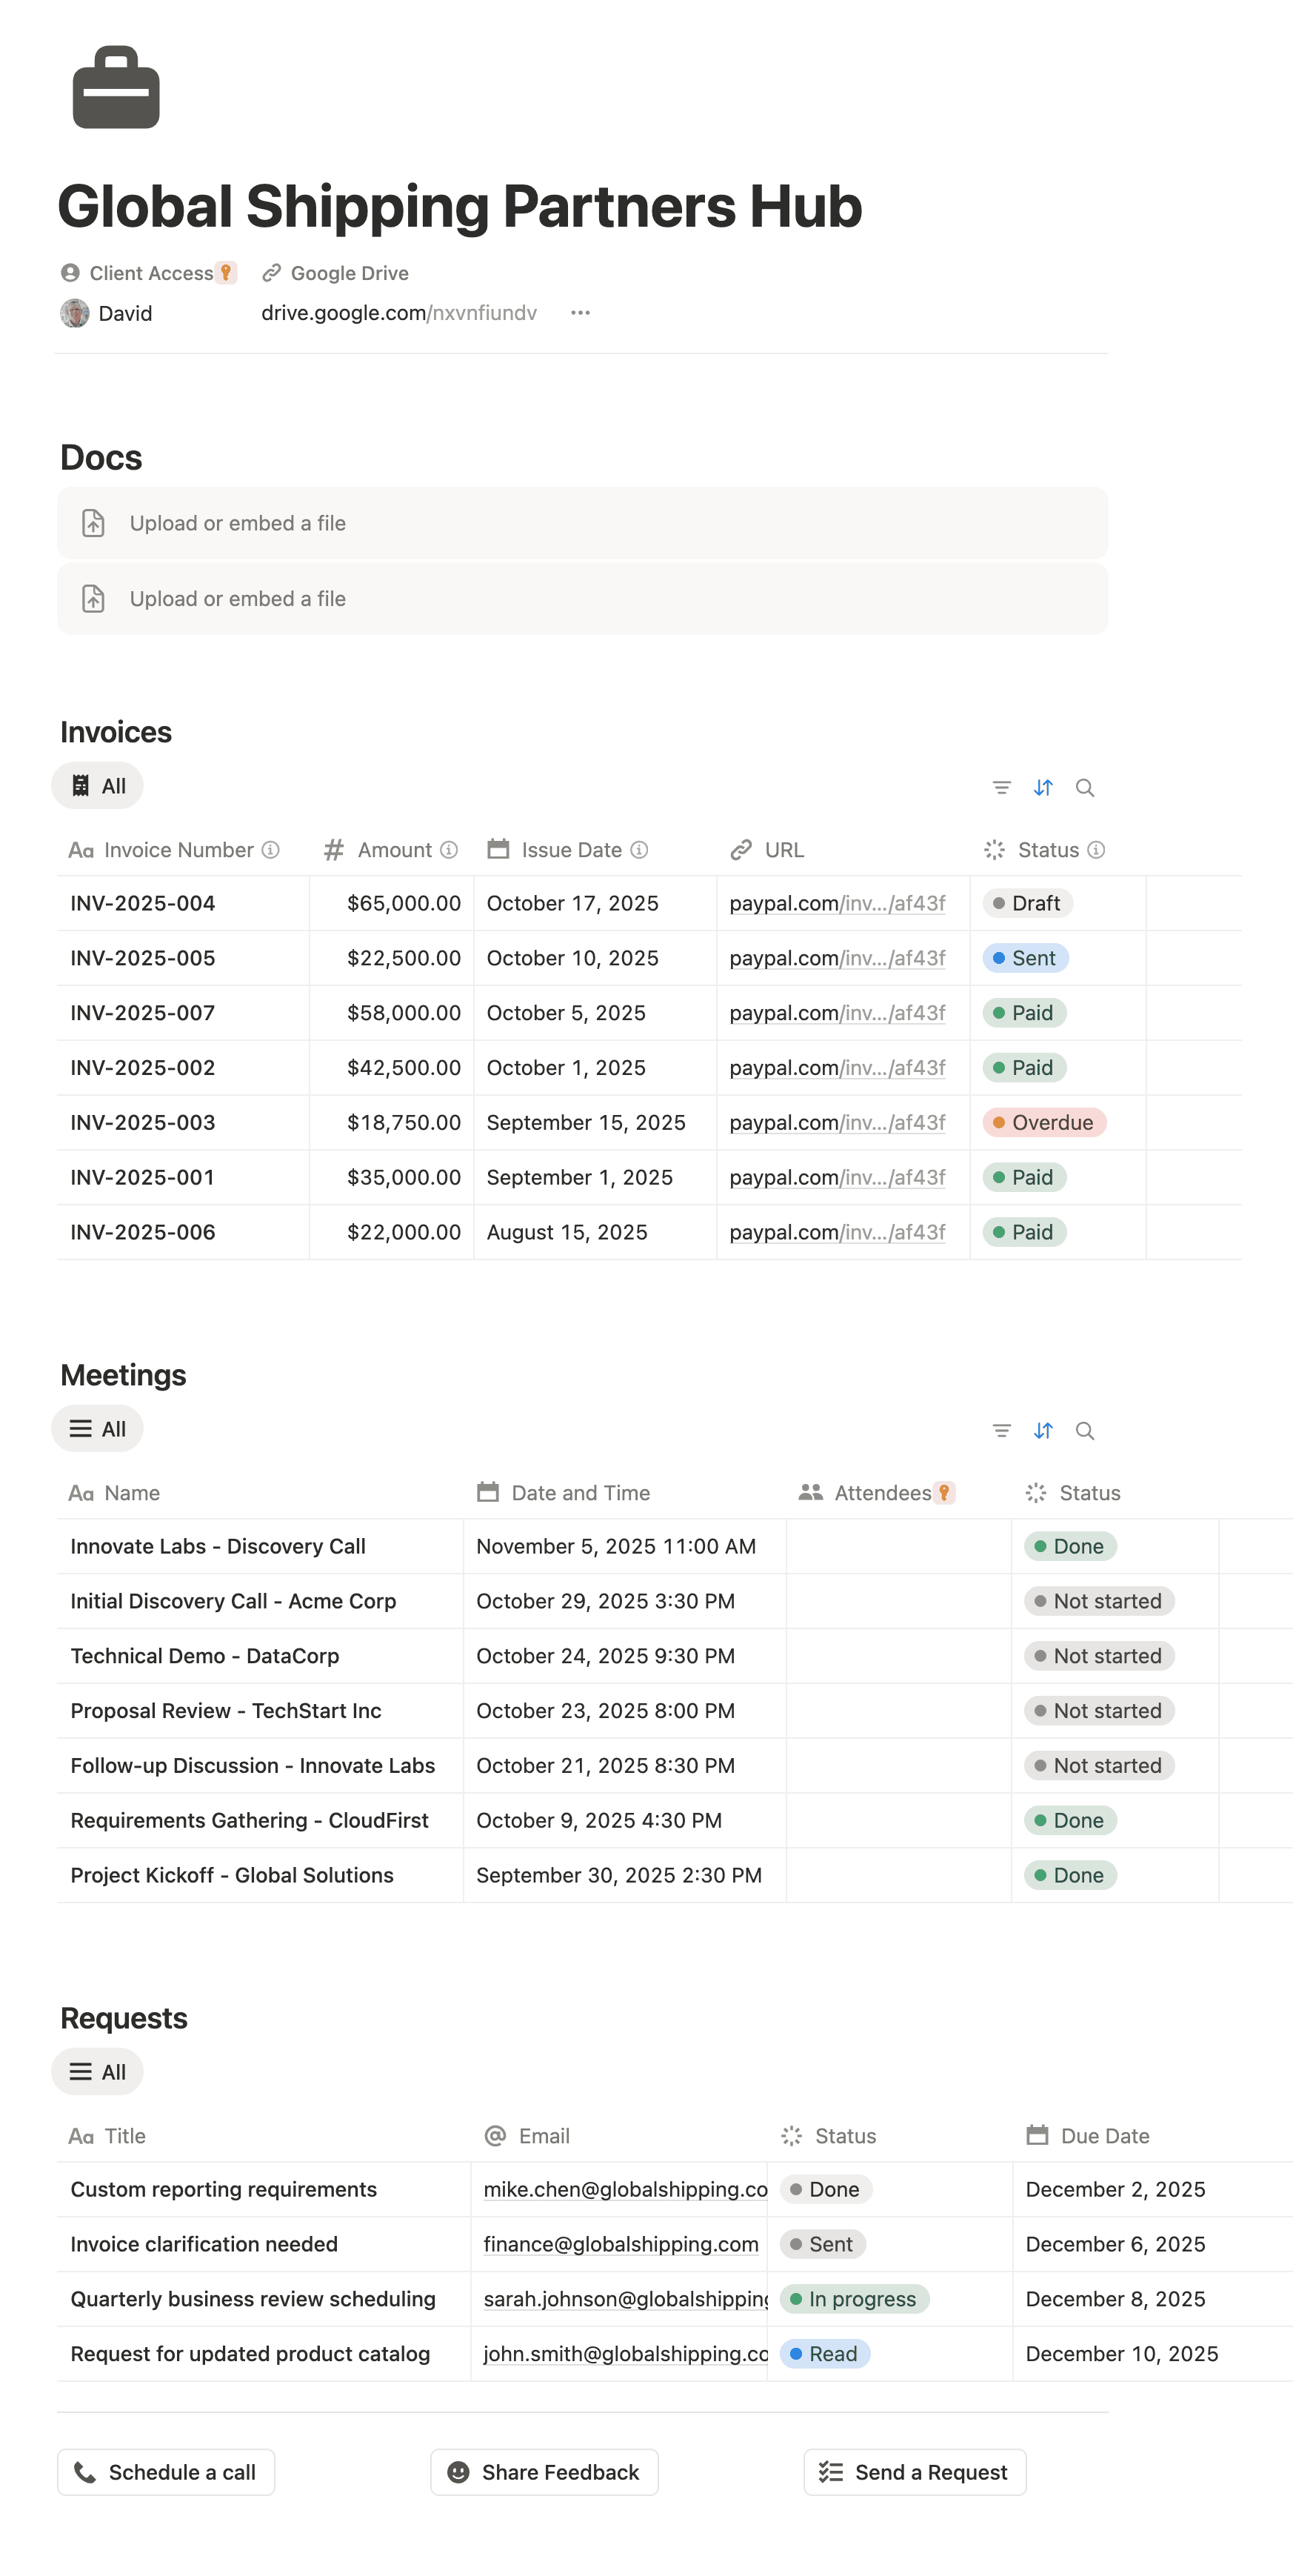Click the Done status of CloudFirst meeting
The height and width of the screenshot is (2576, 1293).
point(1070,1820)
